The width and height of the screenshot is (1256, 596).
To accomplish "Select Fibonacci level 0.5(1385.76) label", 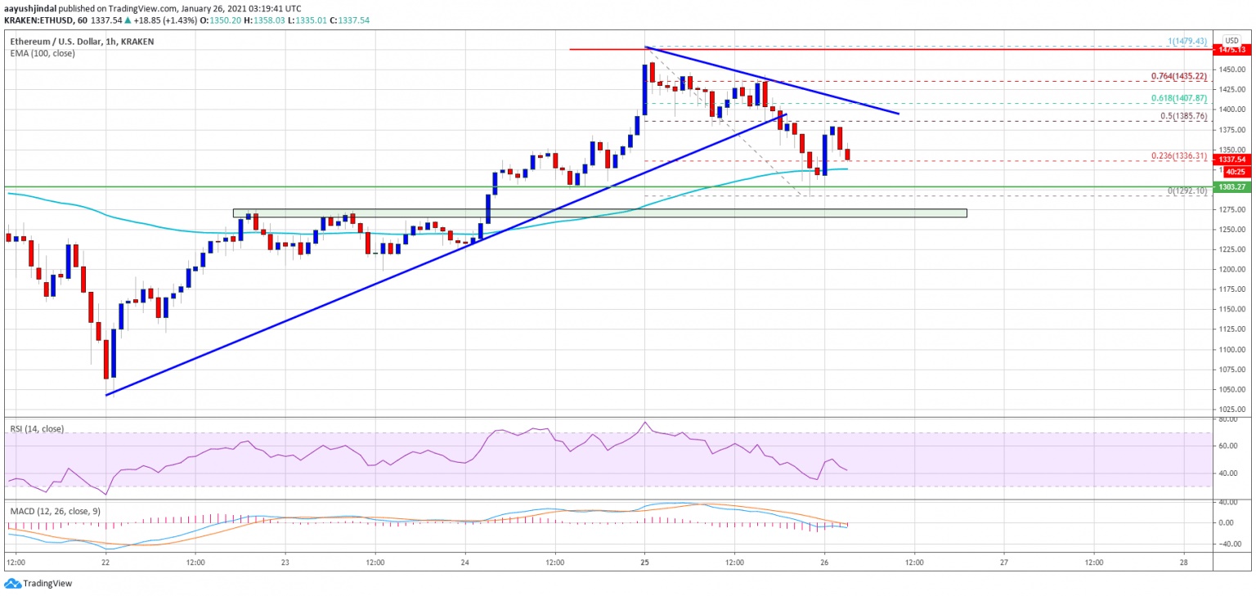I will click(1186, 115).
